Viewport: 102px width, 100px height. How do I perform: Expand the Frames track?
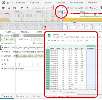[2, 39]
